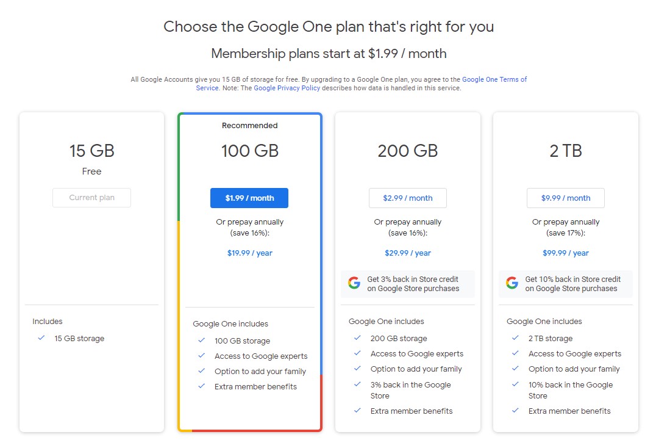Click checkmark next to 15 GB storage
This screenshot has width=656, height=440.
[x=41, y=338]
